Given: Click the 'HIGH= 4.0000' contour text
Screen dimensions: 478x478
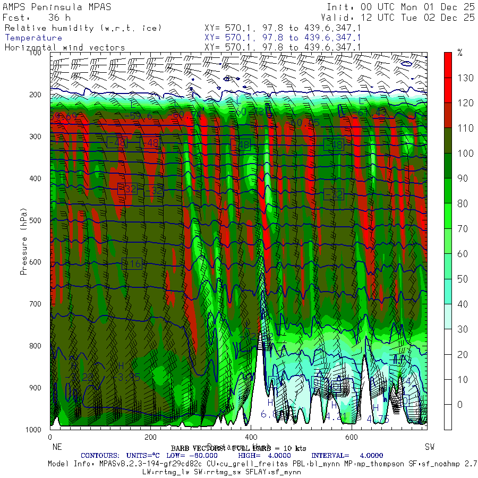Looking at the screenshot, I should [x=264, y=456].
